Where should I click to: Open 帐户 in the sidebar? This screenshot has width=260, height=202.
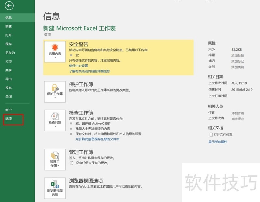tap(18, 110)
